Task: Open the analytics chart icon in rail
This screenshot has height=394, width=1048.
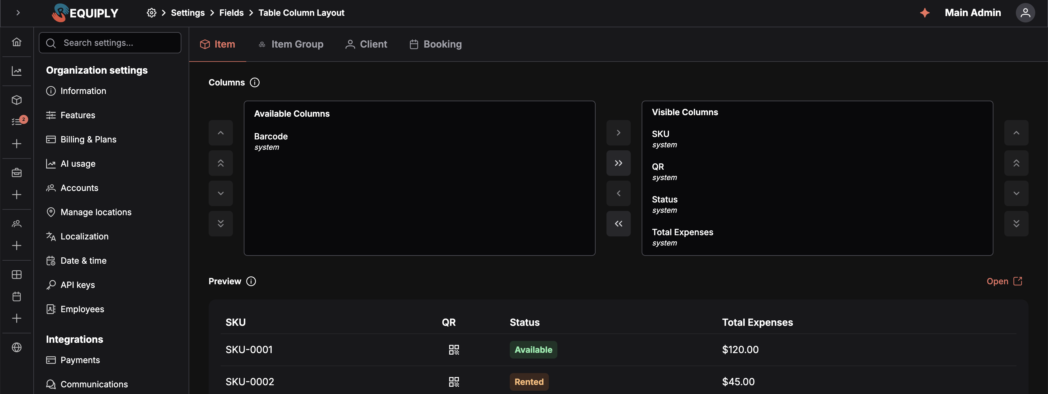Action: pyautogui.click(x=17, y=71)
